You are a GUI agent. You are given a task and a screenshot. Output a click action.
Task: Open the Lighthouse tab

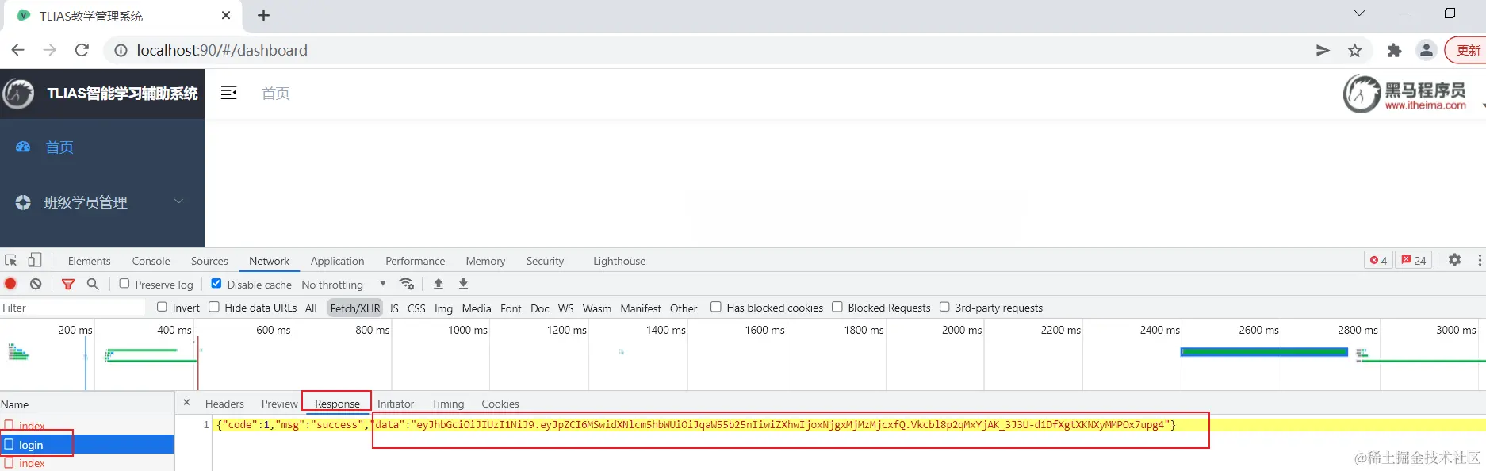click(619, 261)
